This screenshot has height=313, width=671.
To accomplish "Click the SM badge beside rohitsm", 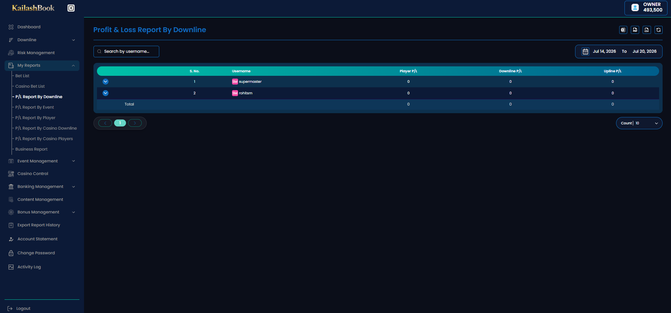I will 235,93.
